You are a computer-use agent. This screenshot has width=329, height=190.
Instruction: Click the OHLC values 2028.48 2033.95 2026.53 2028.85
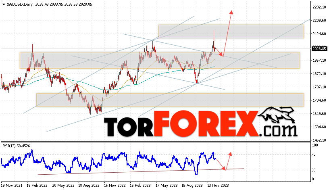[x=64, y=4]
